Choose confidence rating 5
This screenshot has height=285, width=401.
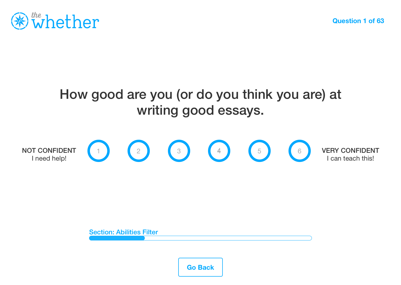point(260,151)
